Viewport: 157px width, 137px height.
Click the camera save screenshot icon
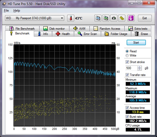[x=114, y=18]
